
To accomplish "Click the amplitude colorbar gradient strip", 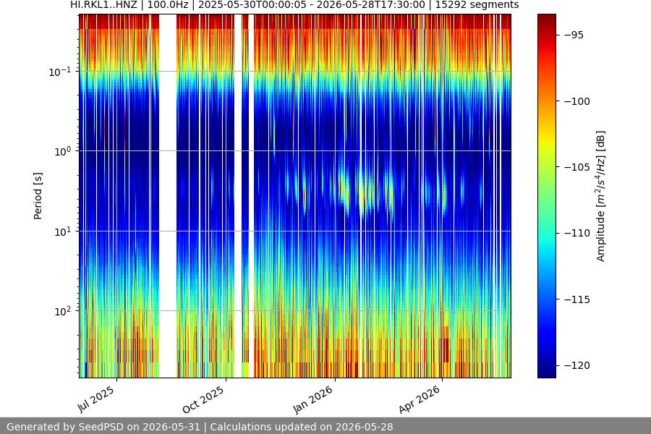I will pos(546,196).
